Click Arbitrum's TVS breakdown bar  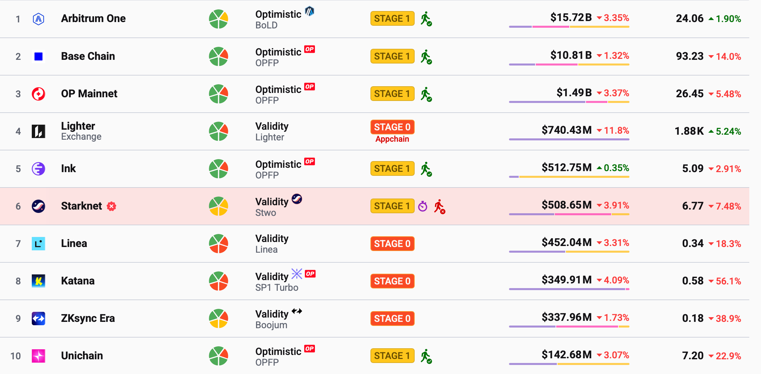click(569, 27)
